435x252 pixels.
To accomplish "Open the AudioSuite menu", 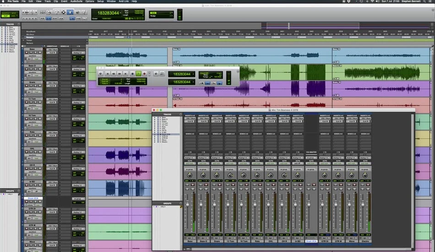I will 76,1.
